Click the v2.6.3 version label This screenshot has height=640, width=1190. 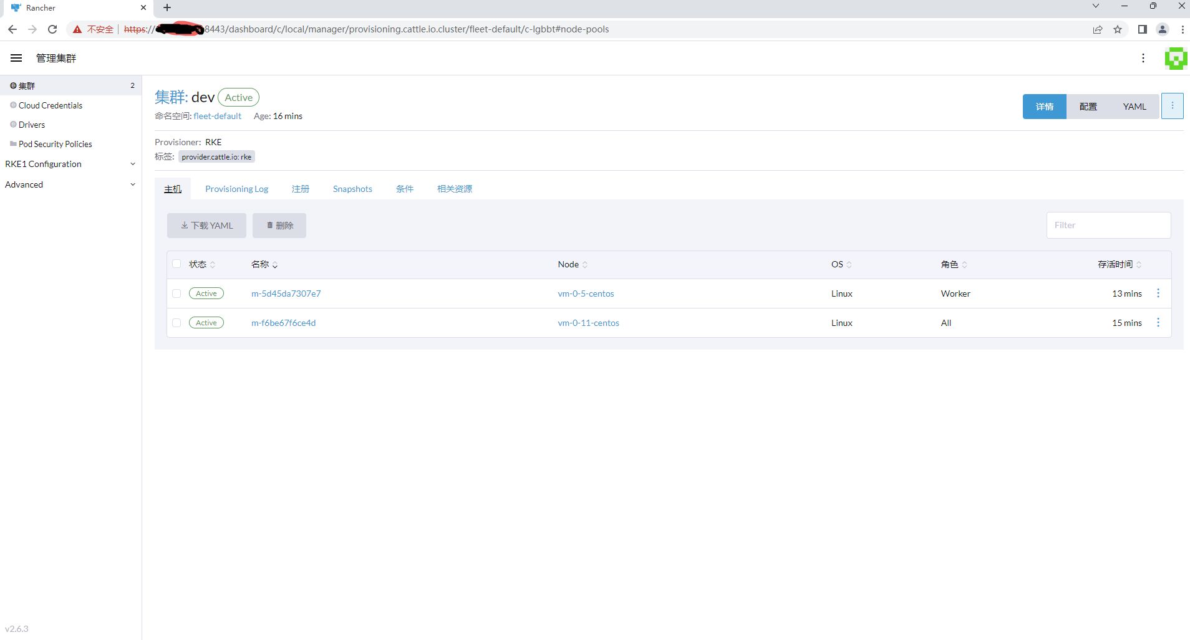[x=17, y=629]
